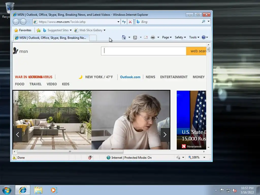Click the blue Help question icon
260x195 pixels.
[203, 37]
